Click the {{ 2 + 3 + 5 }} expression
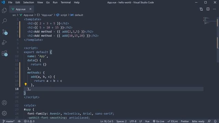This screenshot has height=123, width=219. pyautogui.click(x=47, y=24)
